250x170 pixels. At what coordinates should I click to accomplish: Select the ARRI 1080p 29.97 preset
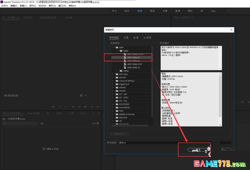(131, 64)
